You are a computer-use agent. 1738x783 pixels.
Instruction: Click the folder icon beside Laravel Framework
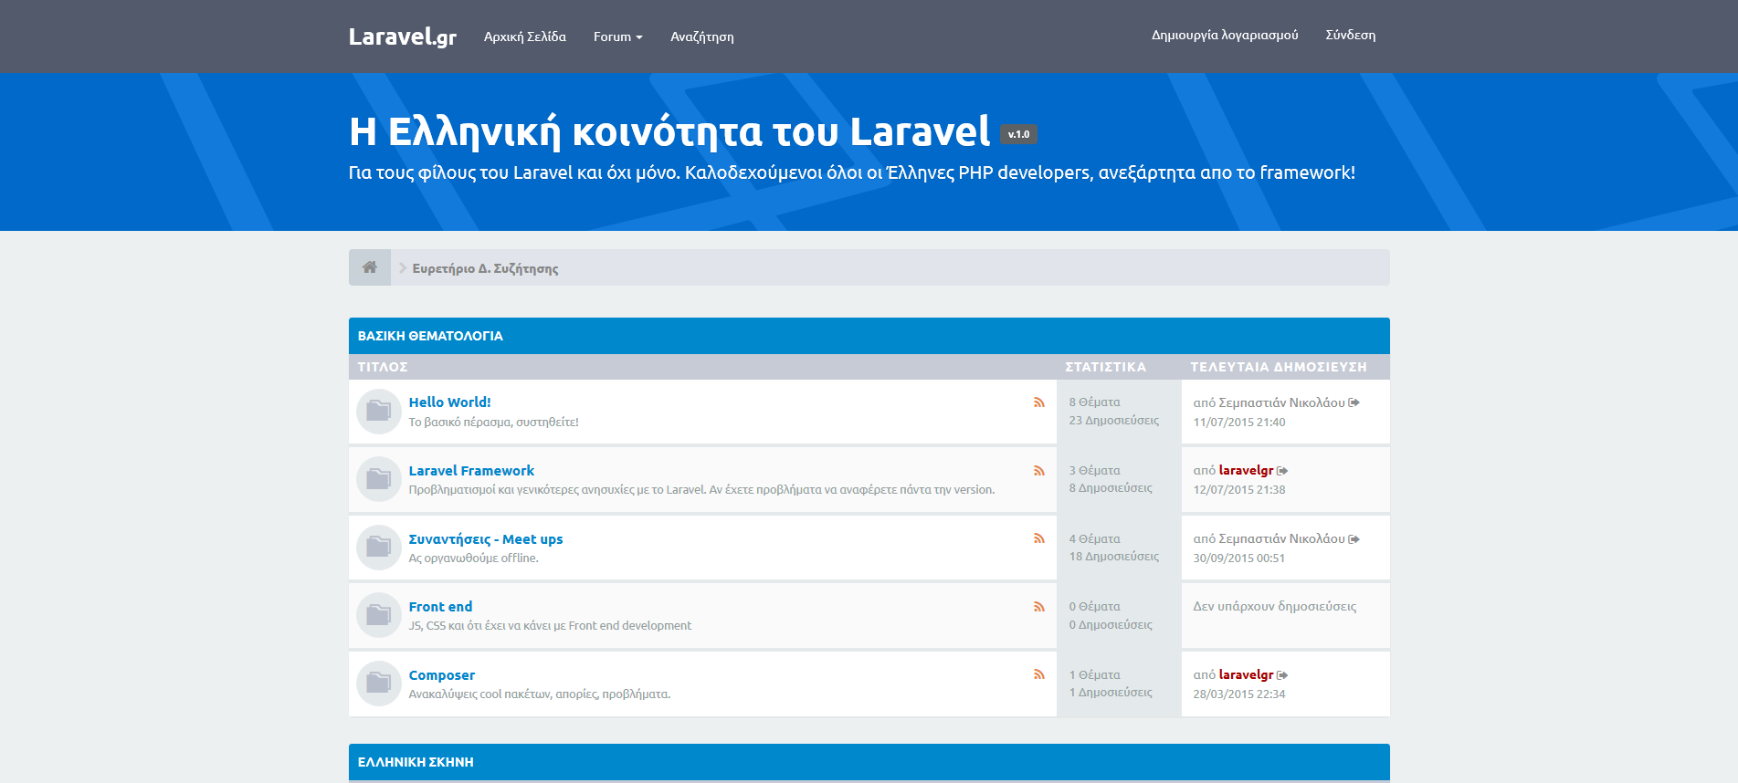(379, 479)
